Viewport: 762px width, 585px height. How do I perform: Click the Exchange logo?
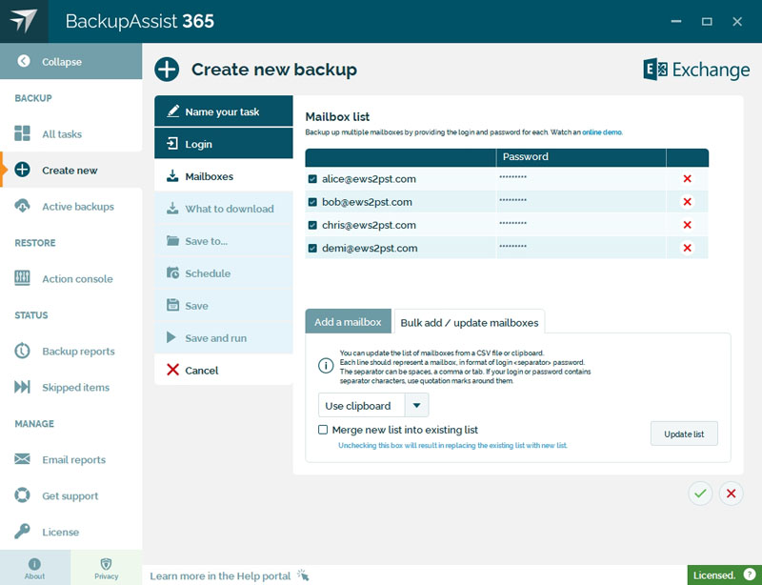(x=696, y=70)
